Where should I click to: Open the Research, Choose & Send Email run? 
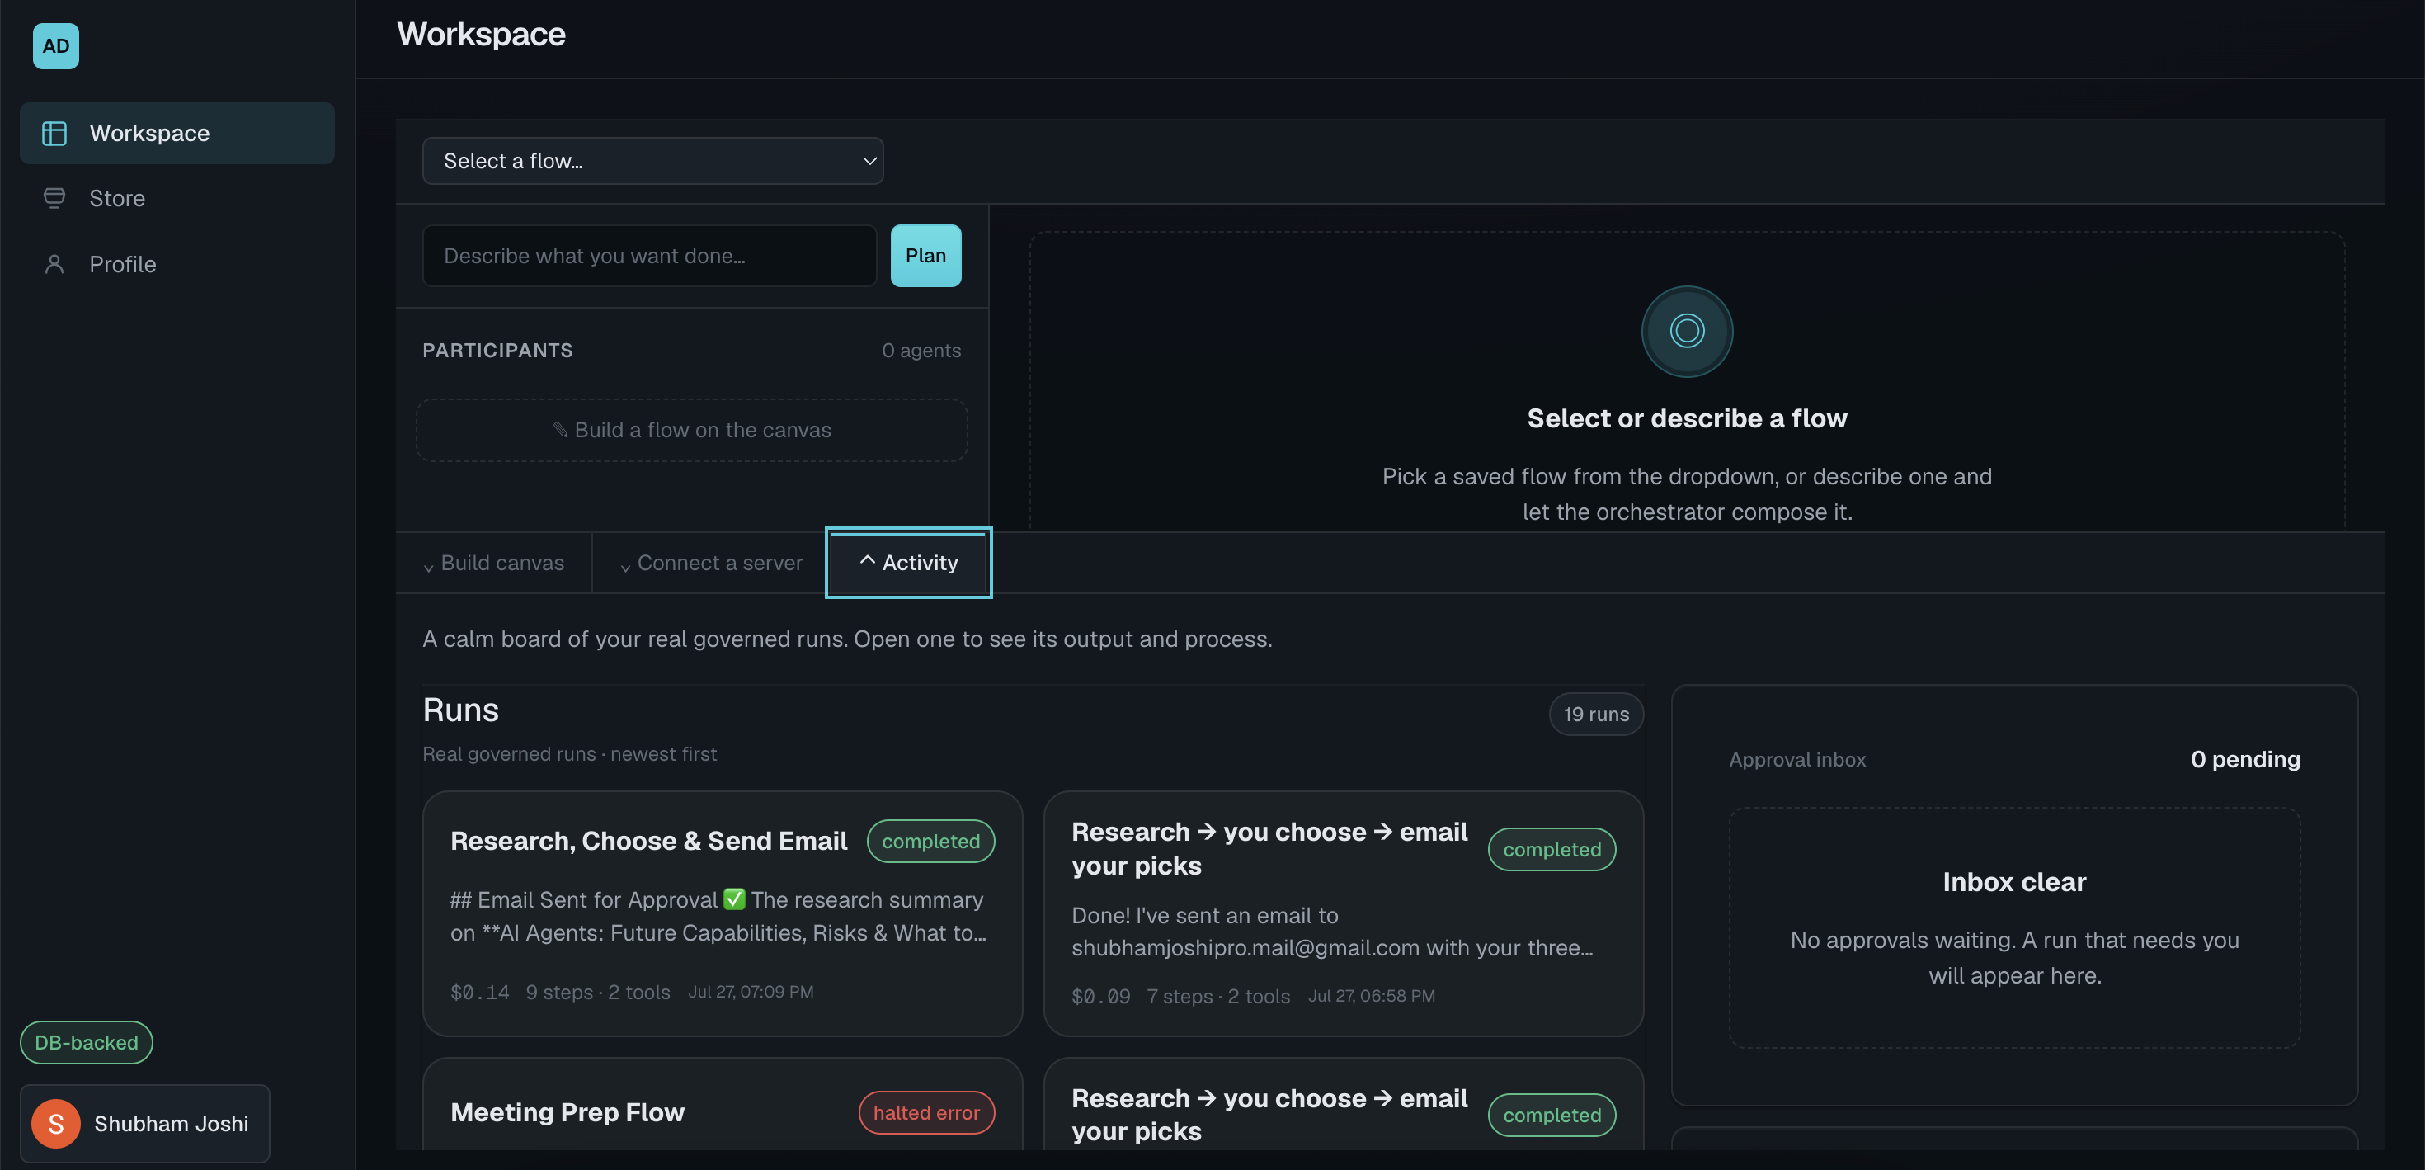tap(722, 913)
